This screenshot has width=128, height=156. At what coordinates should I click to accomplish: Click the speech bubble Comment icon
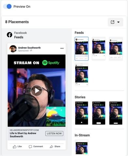coord(30,147)
